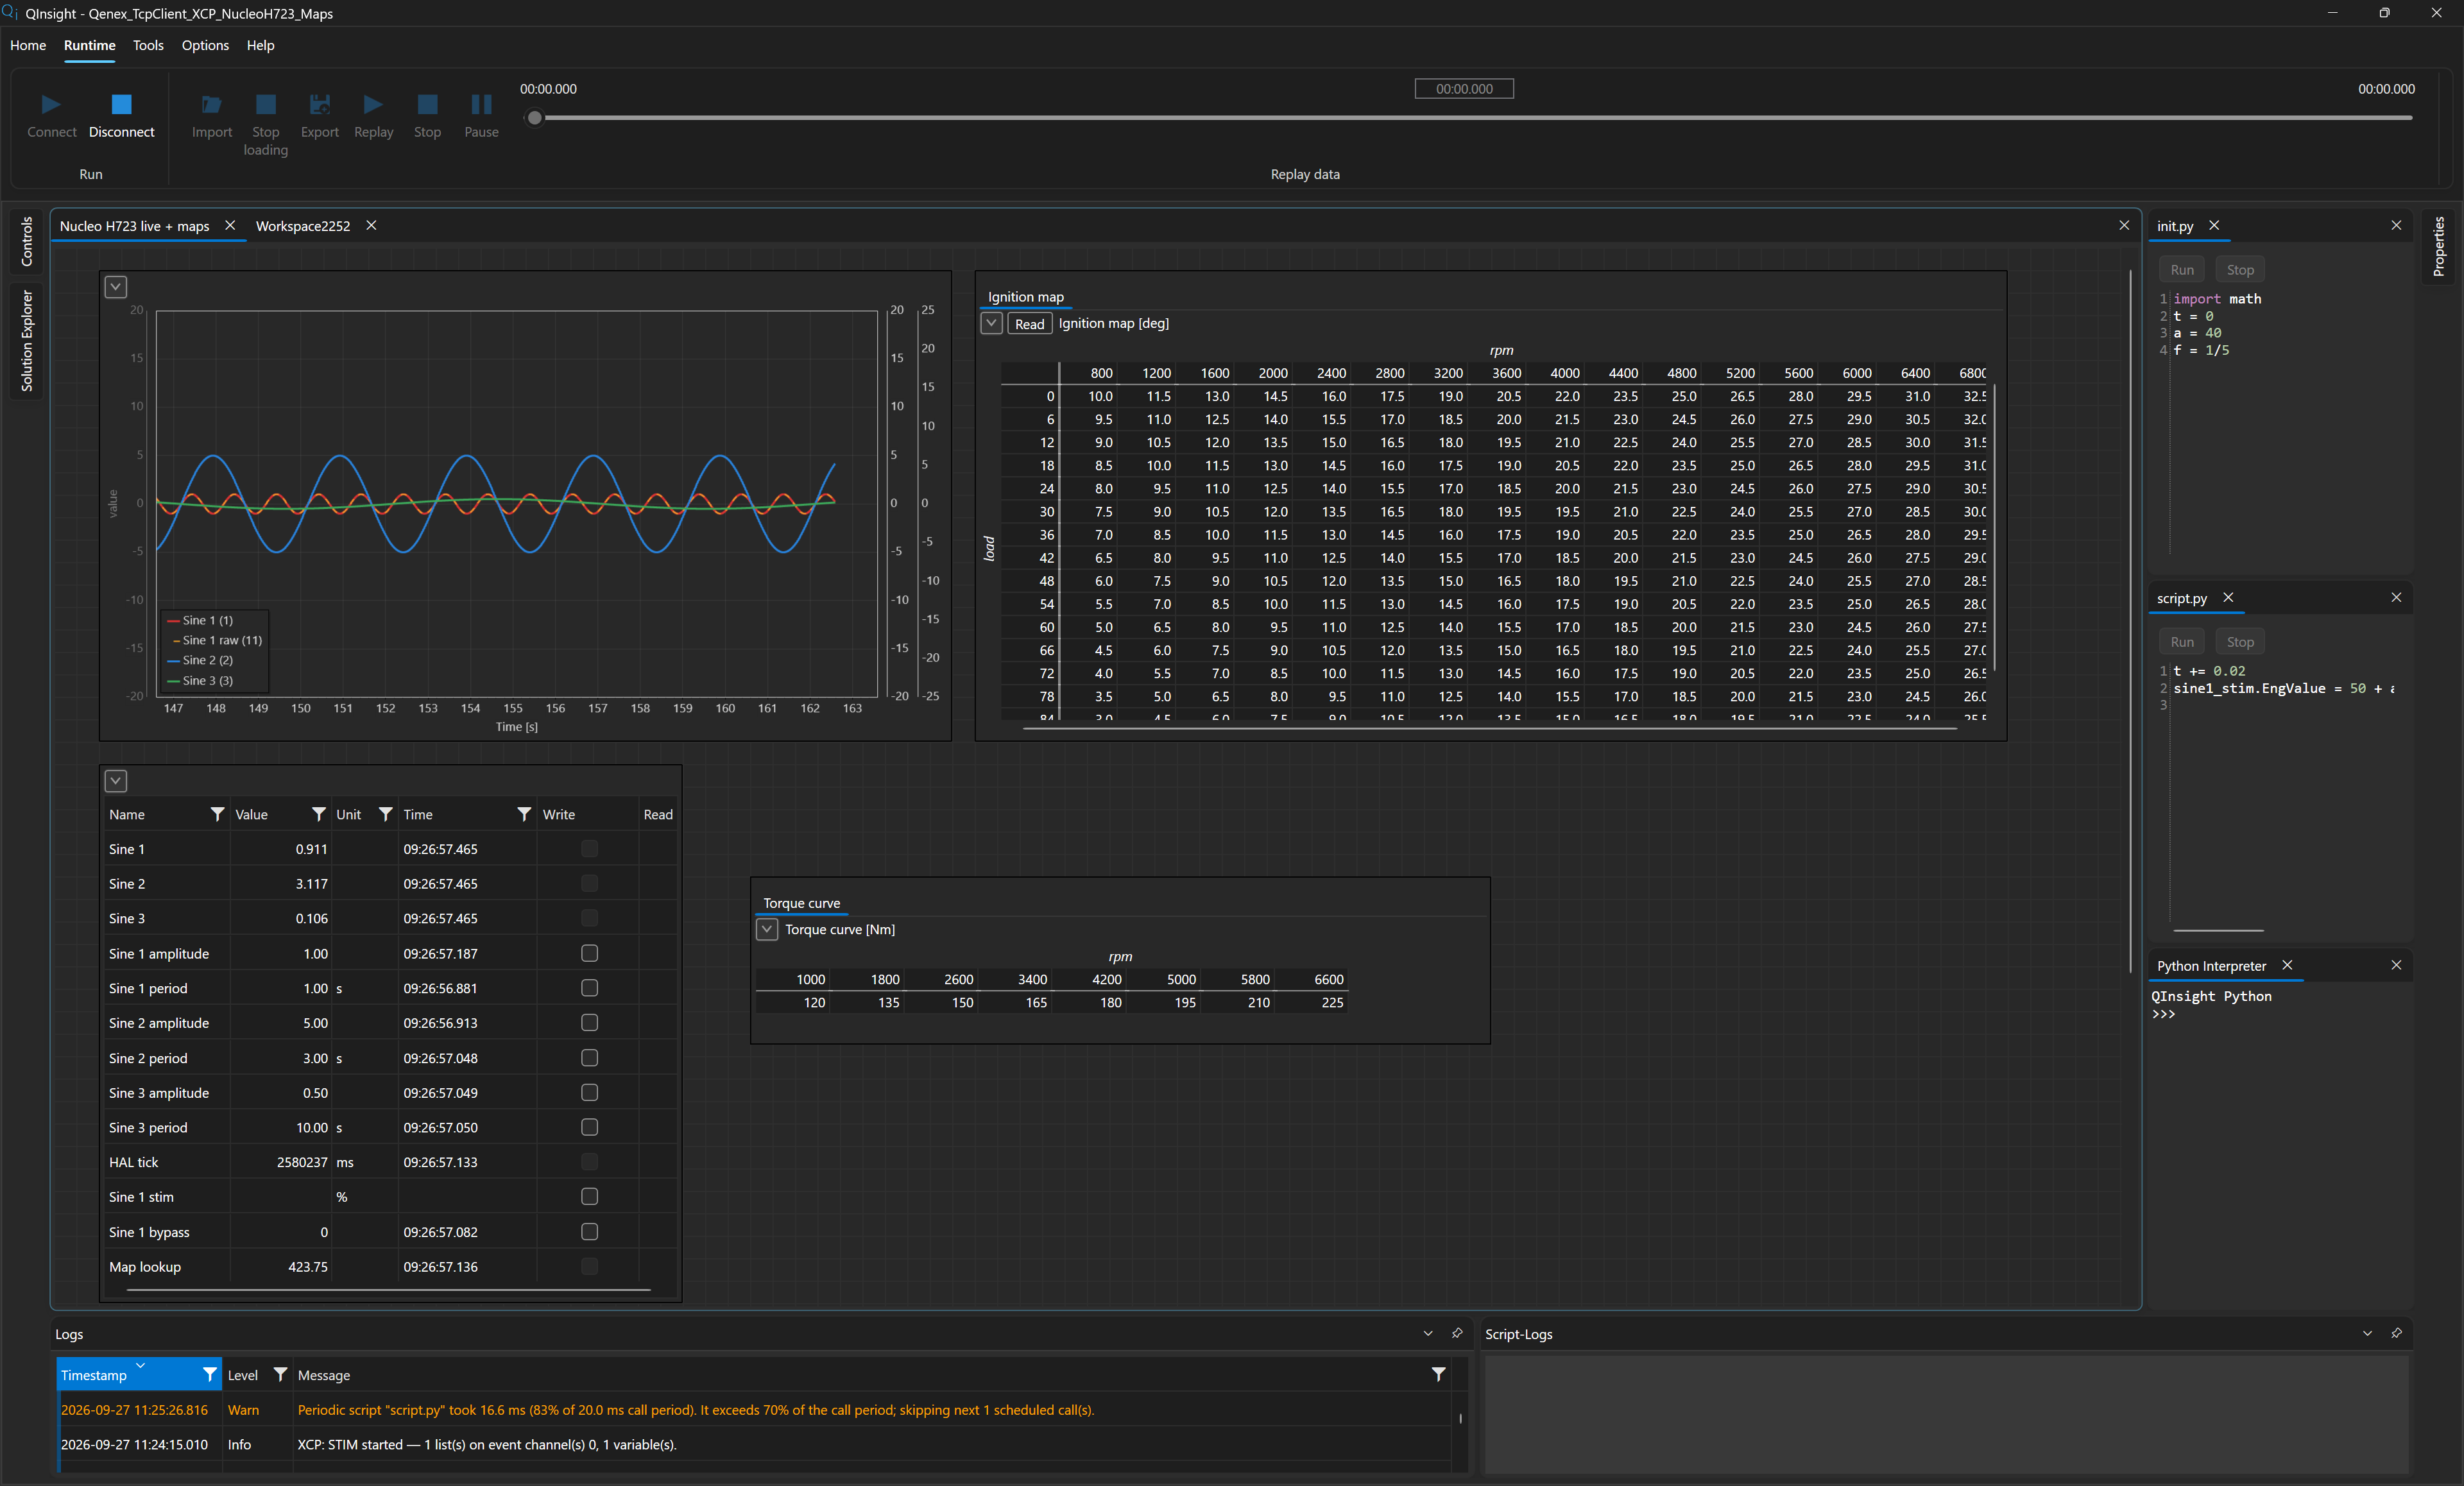2464x1486 pixels.
Task: Expand the Ignition map options chevron
Action: click(x=991, y=323)
